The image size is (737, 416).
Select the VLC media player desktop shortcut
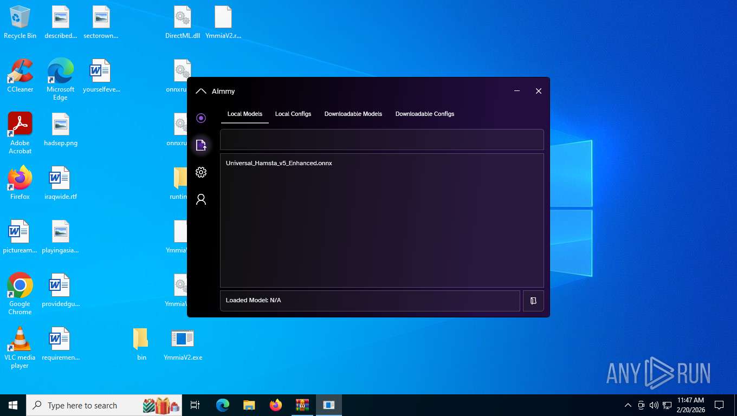tap(20, 347)
